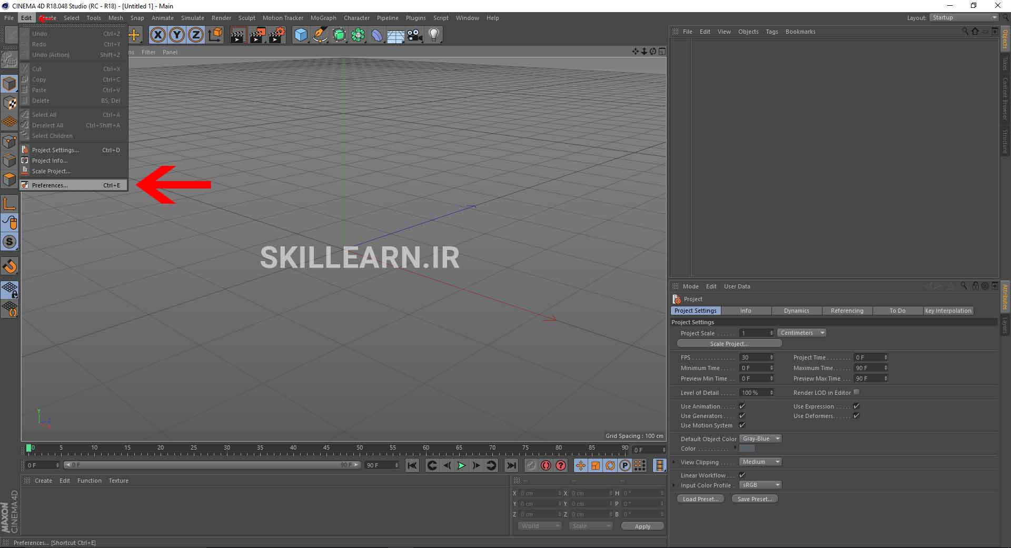
Task: Toggle Use Generators checkbox
Action: [x=742, y=415]
